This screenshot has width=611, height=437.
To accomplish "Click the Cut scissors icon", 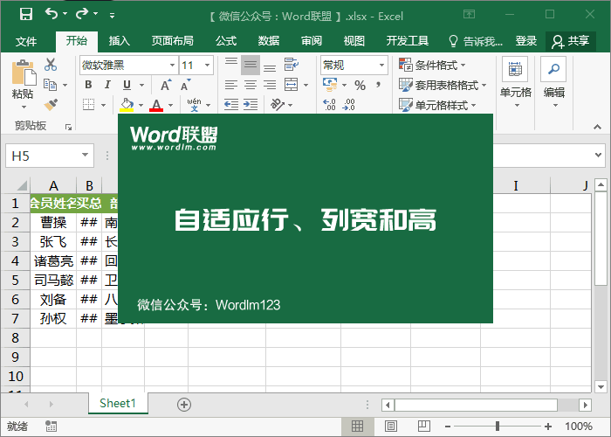I will 51,65.
